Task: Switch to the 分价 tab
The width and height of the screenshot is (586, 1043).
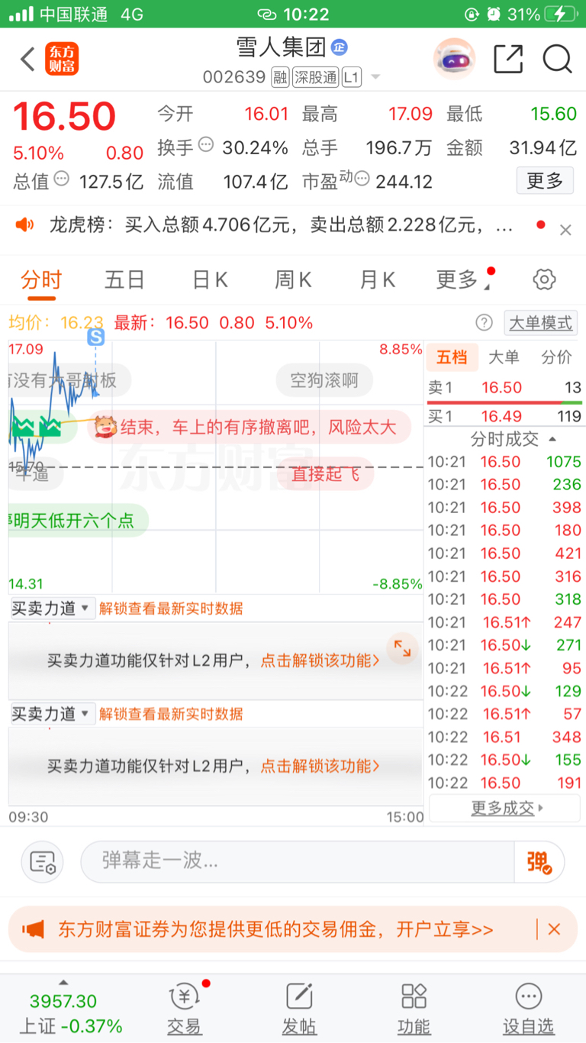Action: 556,357
